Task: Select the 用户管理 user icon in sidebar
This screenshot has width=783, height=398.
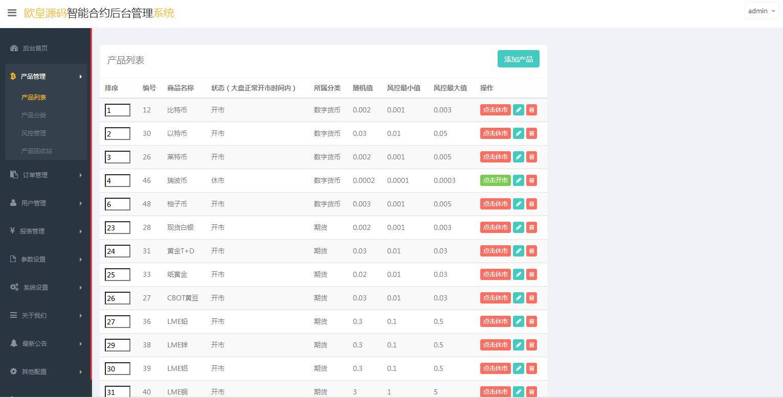Action: tap(13, 203)
